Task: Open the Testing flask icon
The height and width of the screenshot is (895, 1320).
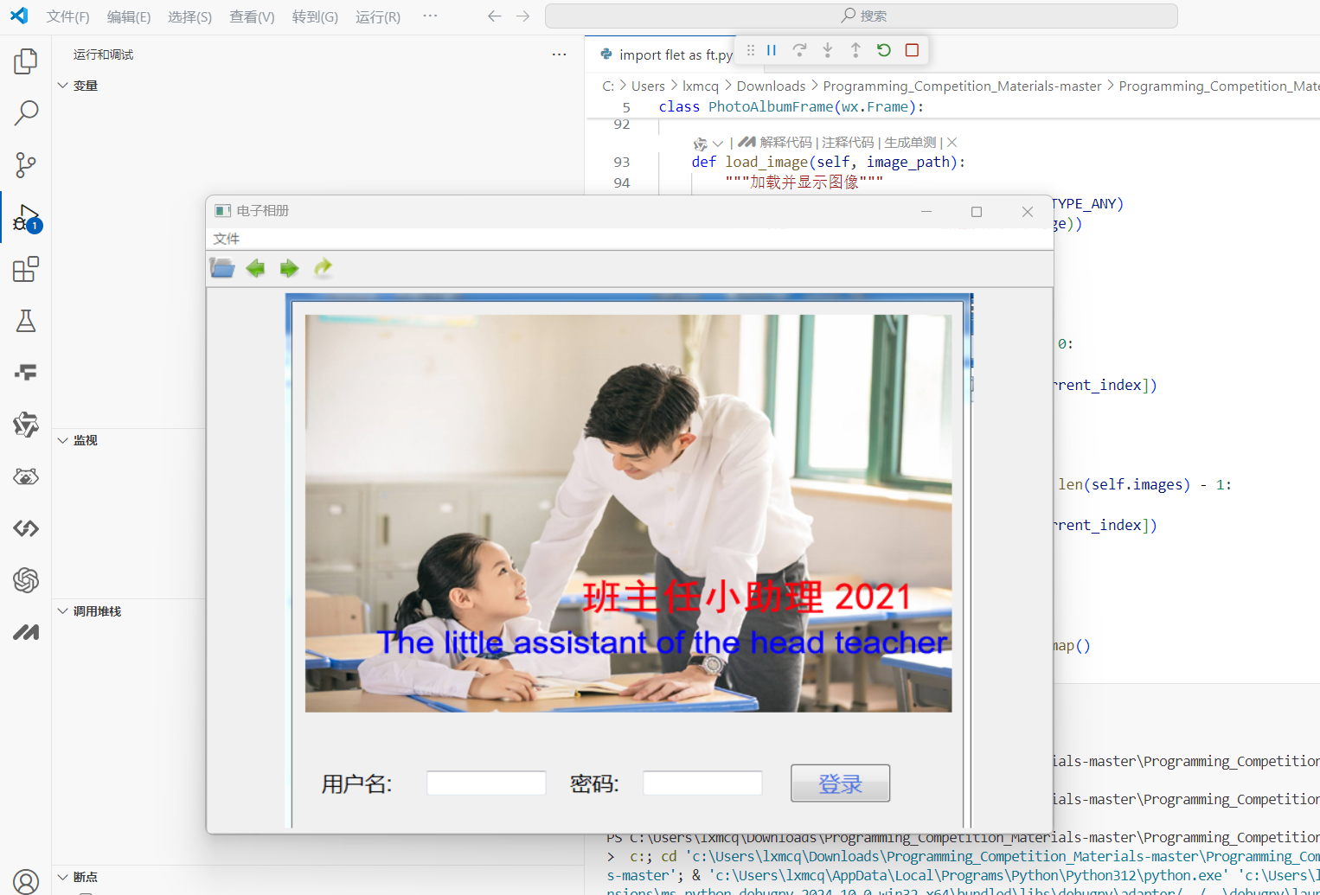Action: pos(26,321)
